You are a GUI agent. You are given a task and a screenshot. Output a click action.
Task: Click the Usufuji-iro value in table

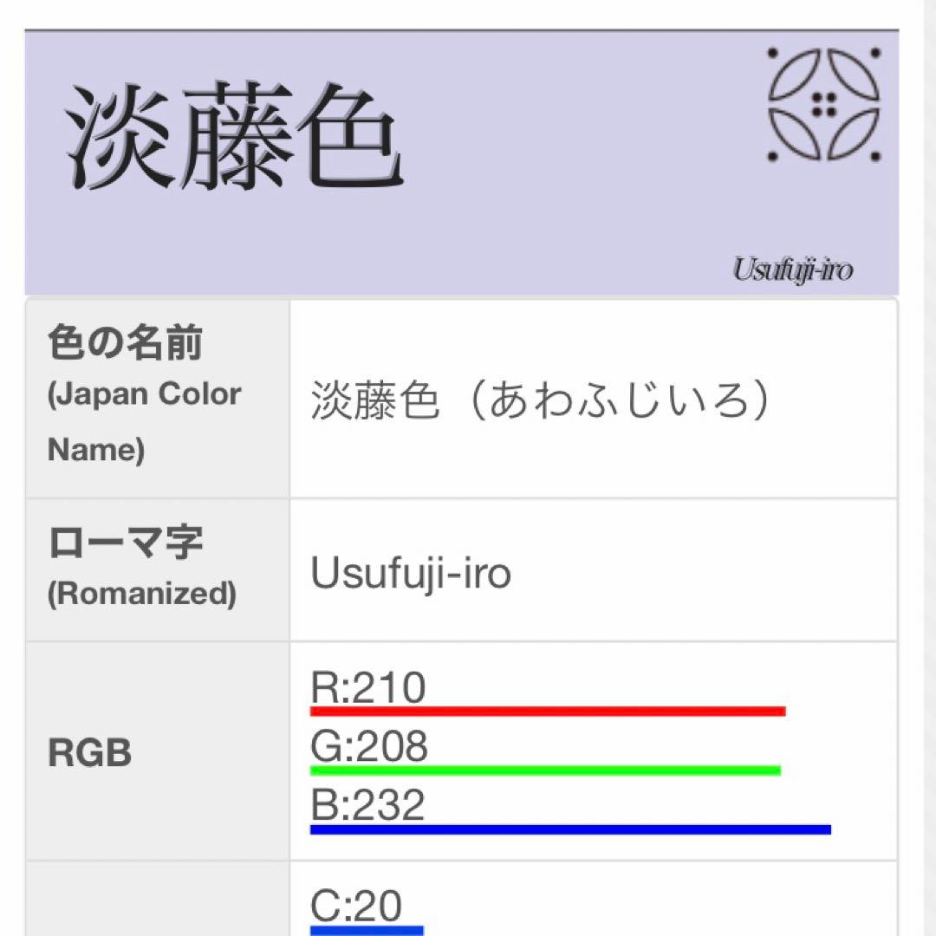411,572
